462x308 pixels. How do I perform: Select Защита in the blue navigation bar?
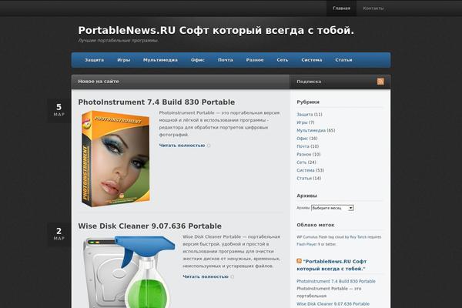click(94, 60)
